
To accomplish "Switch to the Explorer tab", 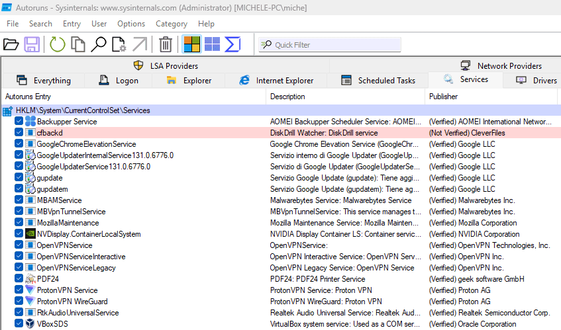I will click(x=189, y=81).
